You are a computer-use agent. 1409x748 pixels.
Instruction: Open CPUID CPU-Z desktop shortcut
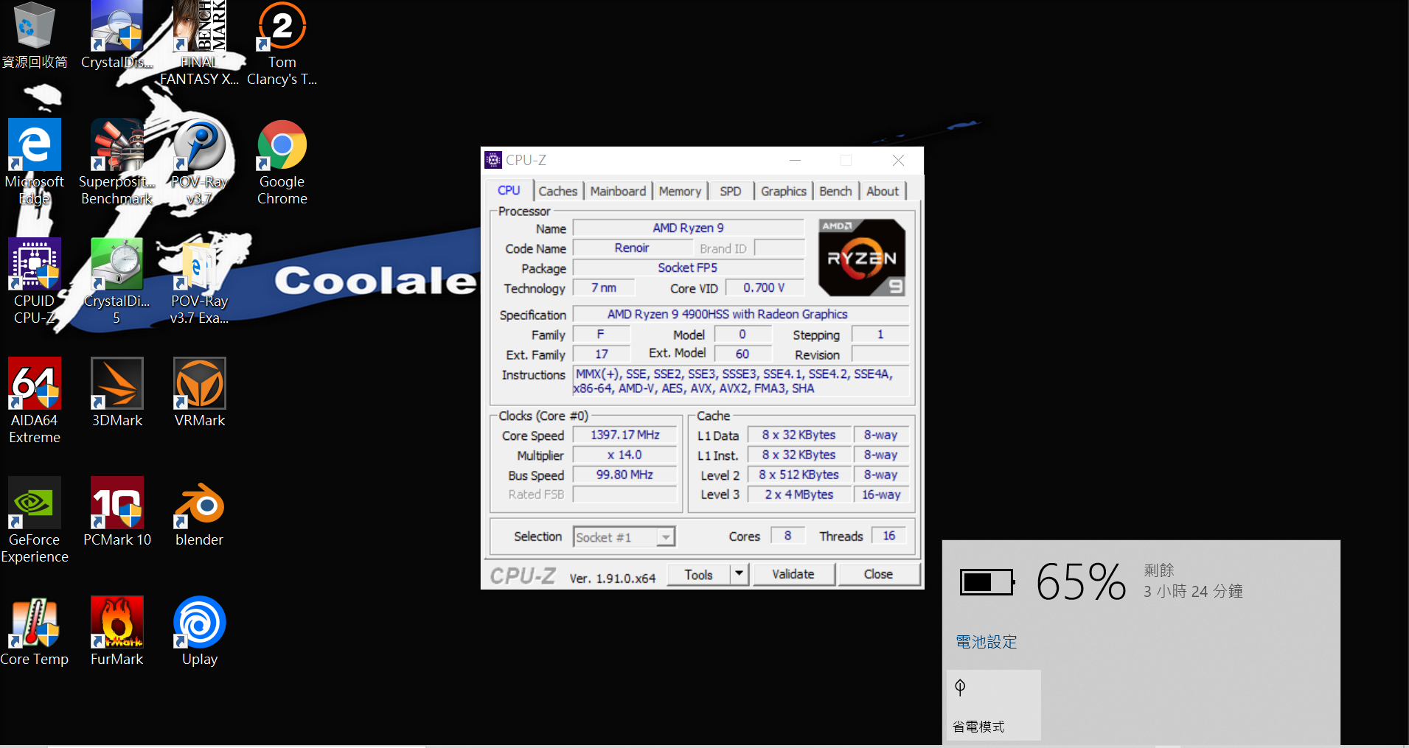coord(34,282)
